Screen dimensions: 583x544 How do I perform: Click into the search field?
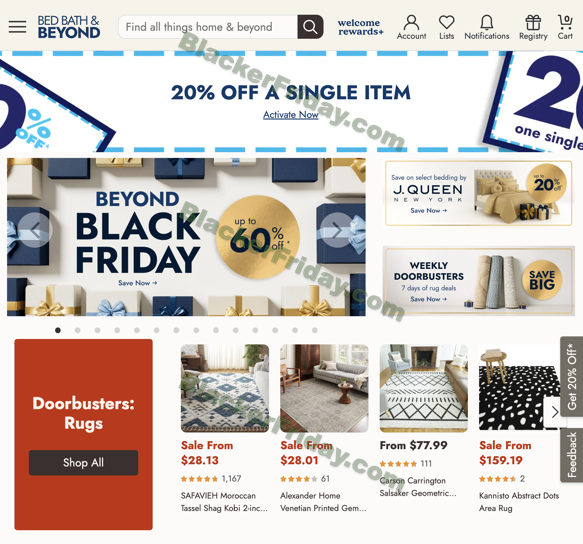pyautogui.click(x=208, y=27)
